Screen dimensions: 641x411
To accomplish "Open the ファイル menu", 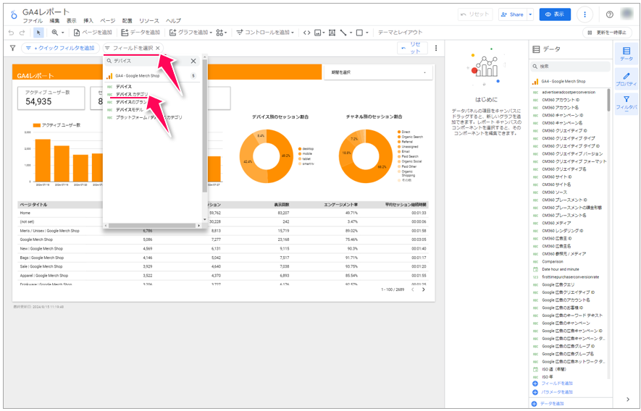I will coord(33,21).
